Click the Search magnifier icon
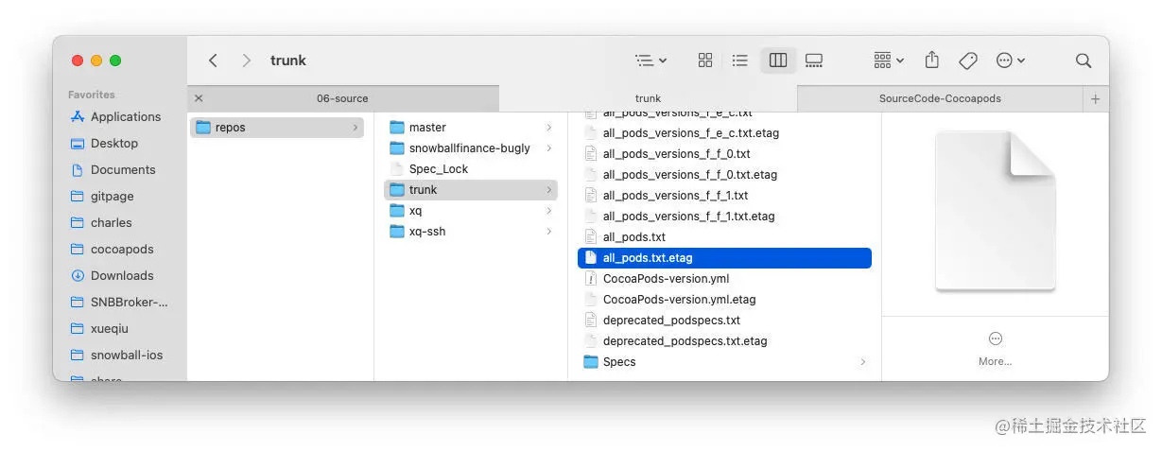Viewport: 1162px width, 451px height. [x=1084, y=61]
